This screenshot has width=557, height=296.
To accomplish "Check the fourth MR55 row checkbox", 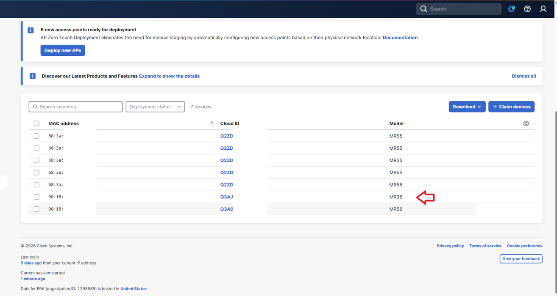I will tap(36, 173).
